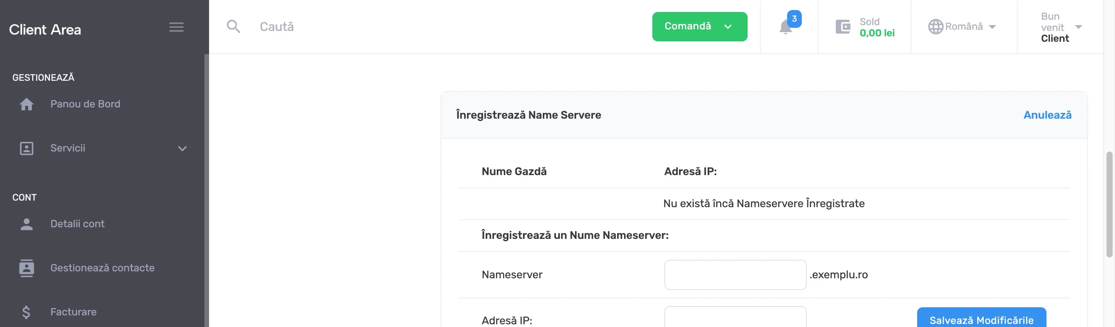The height and width of the screenshot is (327, 1115).
Task: Open Gestionează contacte menu item
Action: (102, 268)
